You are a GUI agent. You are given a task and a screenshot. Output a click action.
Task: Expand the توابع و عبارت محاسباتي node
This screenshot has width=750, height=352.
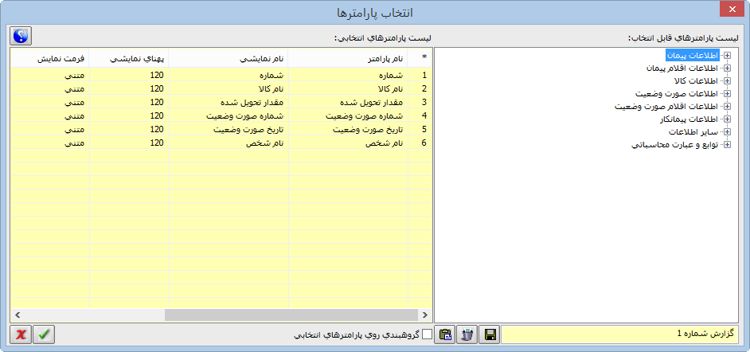point(728,144)
